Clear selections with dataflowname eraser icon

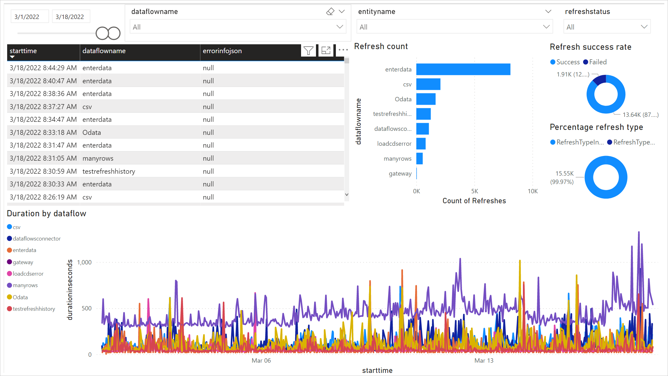330,11
